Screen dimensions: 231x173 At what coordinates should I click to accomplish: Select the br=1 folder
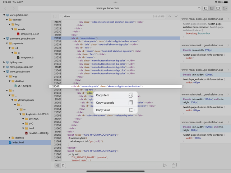point(29,128)
